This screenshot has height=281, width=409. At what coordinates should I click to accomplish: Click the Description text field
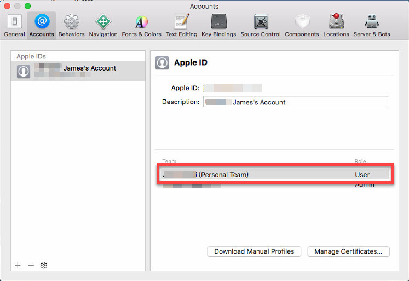[x=296, y=102]
